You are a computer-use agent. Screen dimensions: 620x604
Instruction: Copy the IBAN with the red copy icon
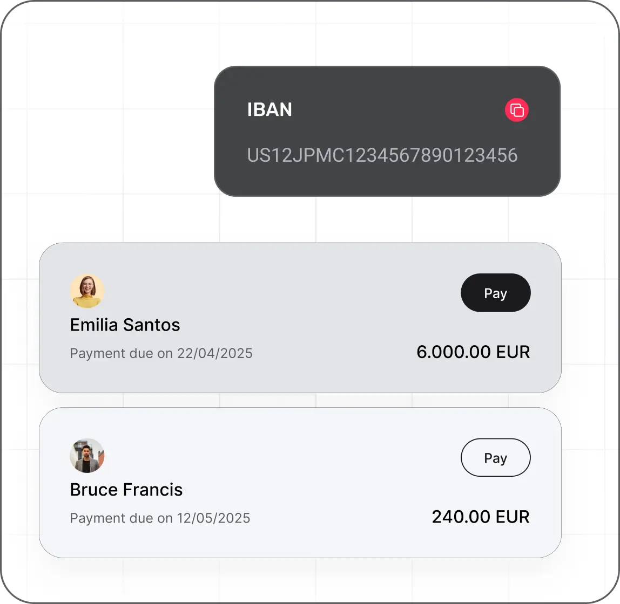click(516, 111)
